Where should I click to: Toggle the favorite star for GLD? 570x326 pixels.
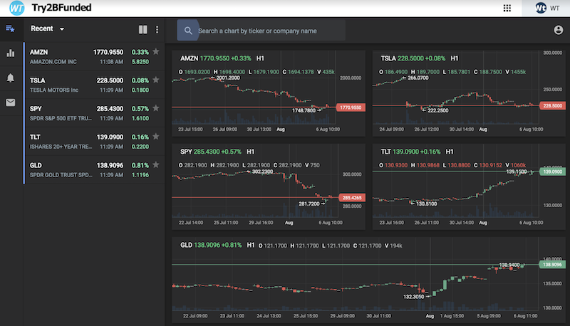coord(156,165)
